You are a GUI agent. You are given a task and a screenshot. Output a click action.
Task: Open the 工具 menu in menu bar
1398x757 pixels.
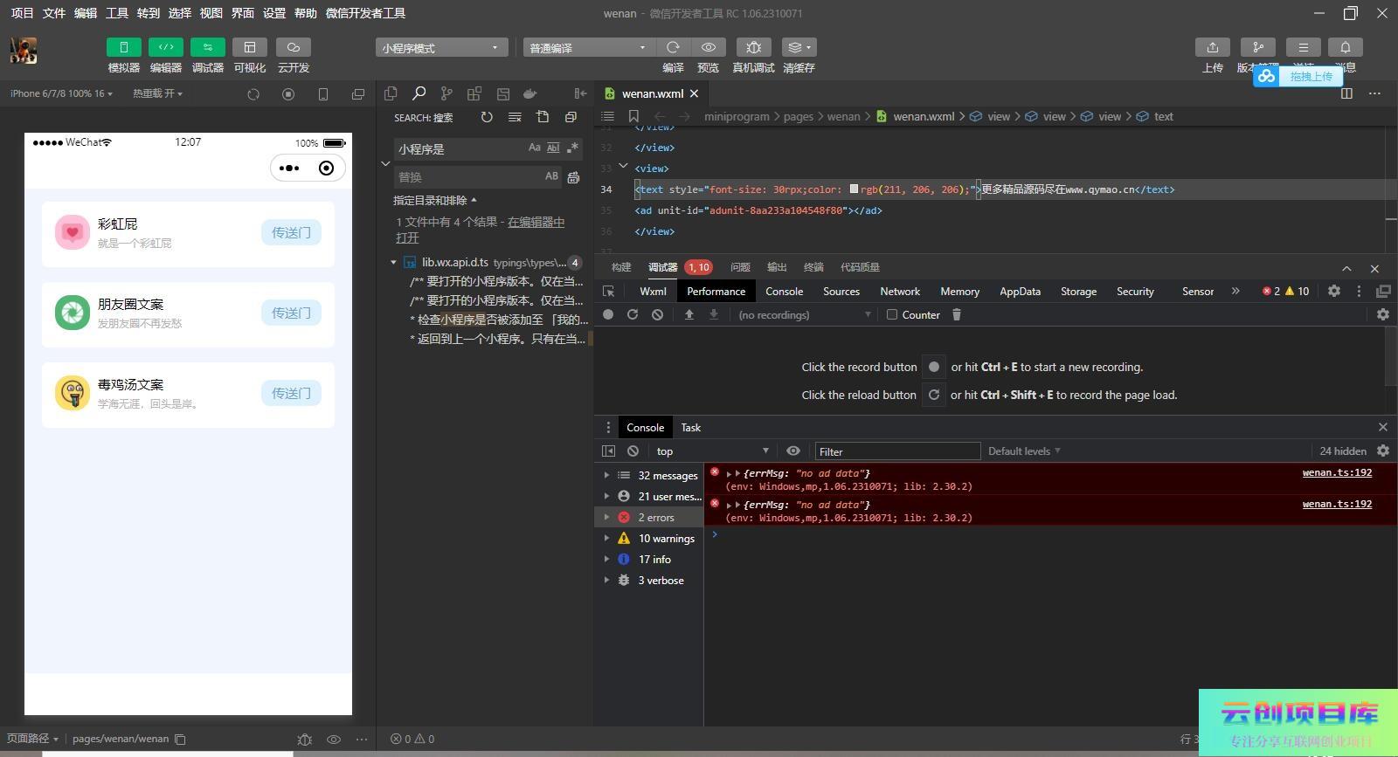point(116,13)
